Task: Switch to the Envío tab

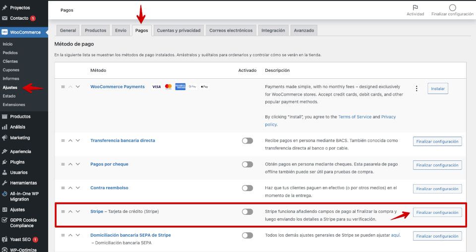Action: (121, 30)
